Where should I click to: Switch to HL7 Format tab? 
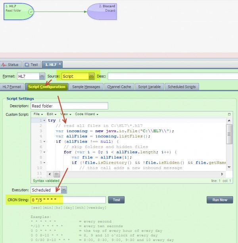[x=12, y=87]
